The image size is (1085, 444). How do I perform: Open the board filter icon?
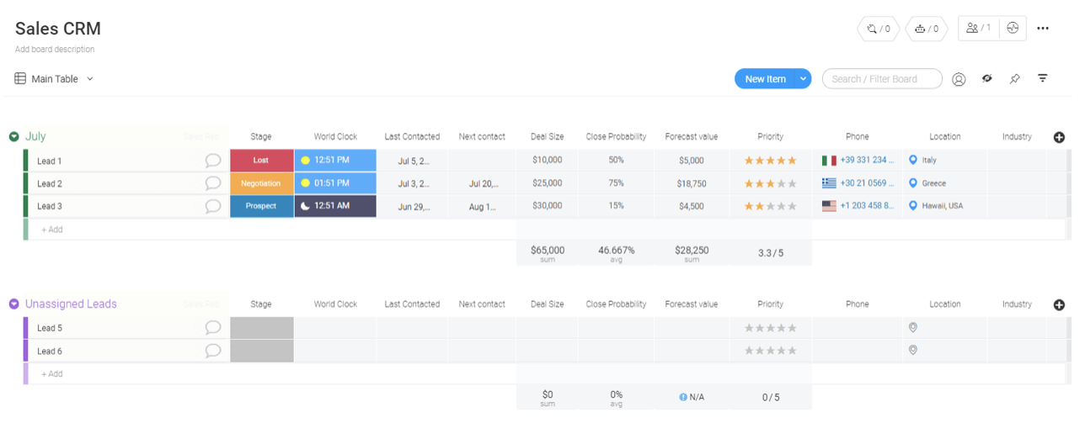click(x=1043, y=78)
